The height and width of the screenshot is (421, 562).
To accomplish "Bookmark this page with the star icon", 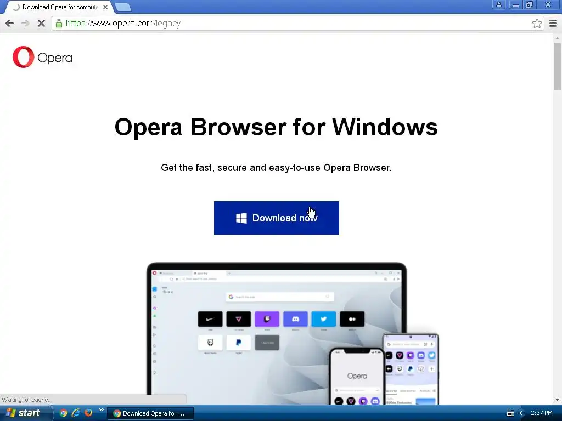I will point(537,24).
